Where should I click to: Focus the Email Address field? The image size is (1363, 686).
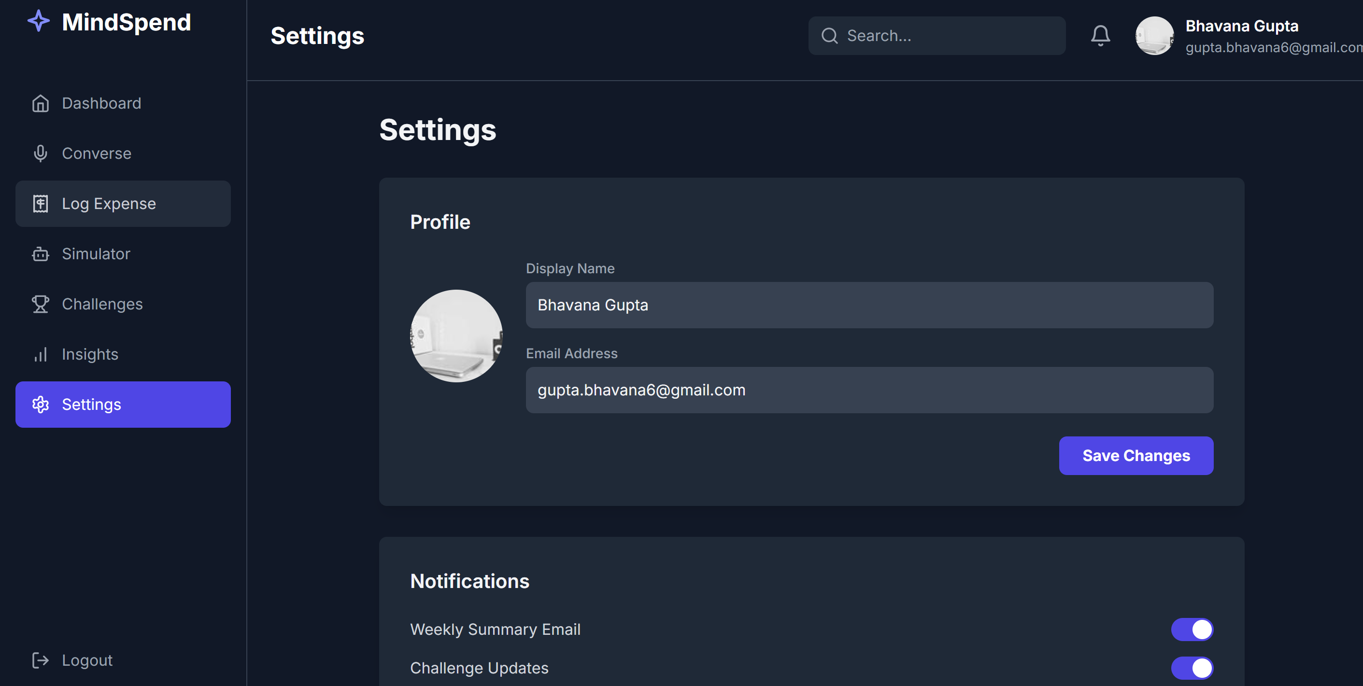pos(869,390)
